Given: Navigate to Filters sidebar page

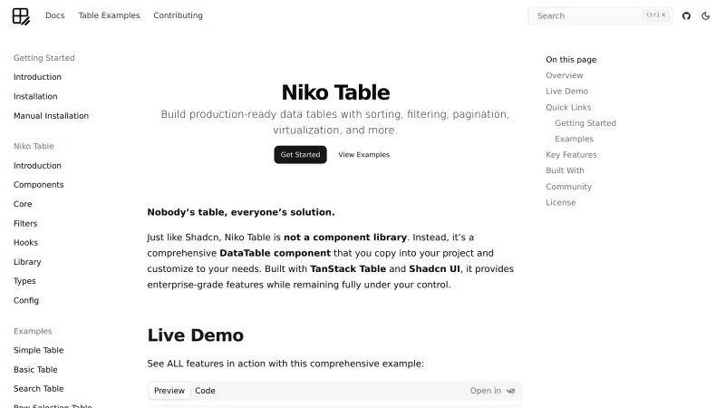Looking at the screenshot, I should (25, 223).
